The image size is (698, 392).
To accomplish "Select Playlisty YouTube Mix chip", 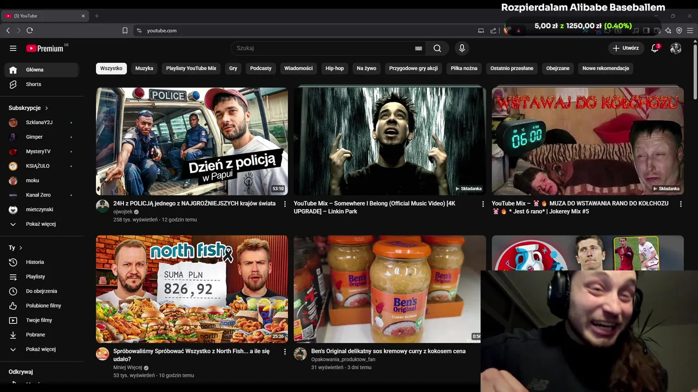I will [191, 69].
